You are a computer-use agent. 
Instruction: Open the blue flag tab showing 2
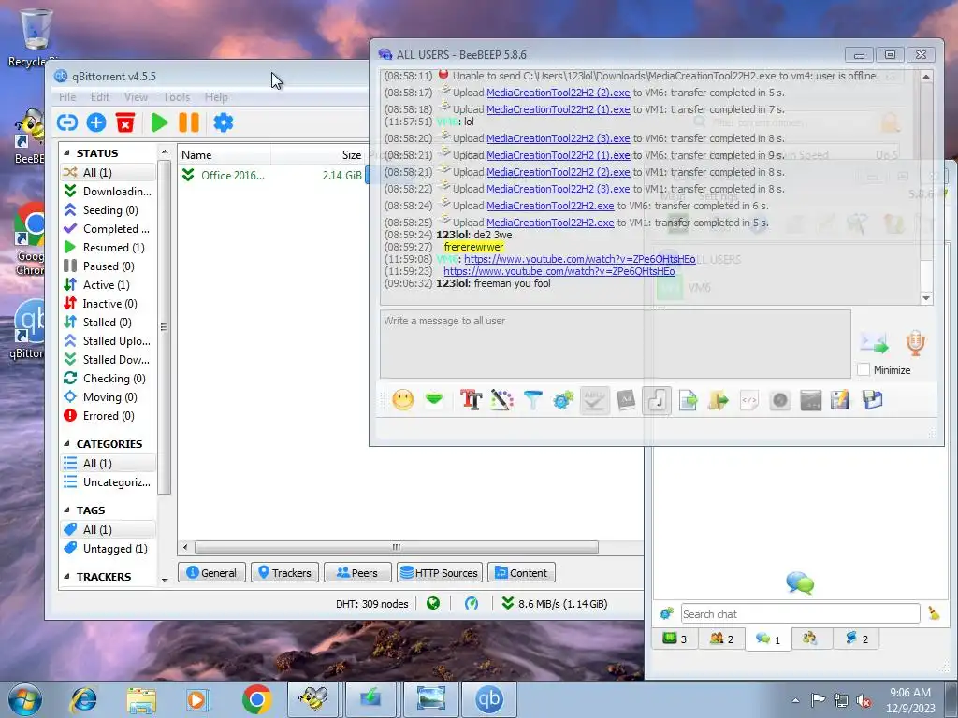(x=857, y=639)
